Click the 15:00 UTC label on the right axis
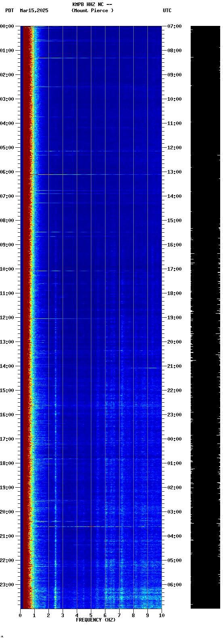223x641 pixels. point(175,221)
